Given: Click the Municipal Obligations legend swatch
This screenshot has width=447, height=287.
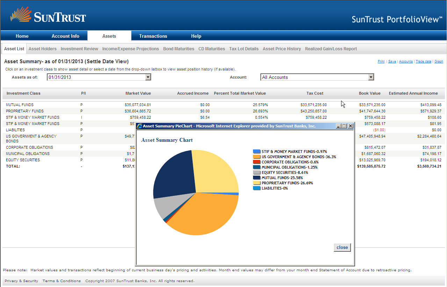Looking at the screenshot, I should point(257,167).
